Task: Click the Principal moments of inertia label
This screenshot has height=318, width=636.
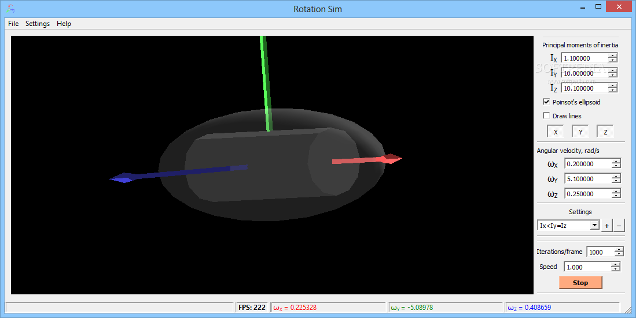Action: pos(580,45)
